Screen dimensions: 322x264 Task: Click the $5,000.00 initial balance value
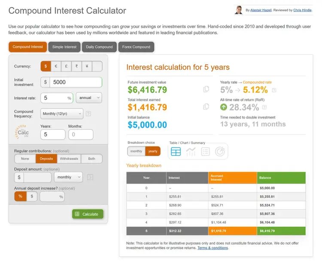(x=147, y=125)
